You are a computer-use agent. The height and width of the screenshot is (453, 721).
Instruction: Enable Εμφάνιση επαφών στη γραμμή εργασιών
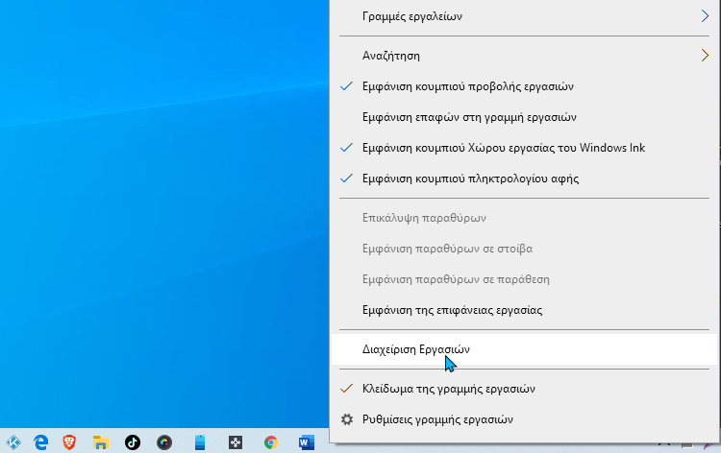[524, 117]
